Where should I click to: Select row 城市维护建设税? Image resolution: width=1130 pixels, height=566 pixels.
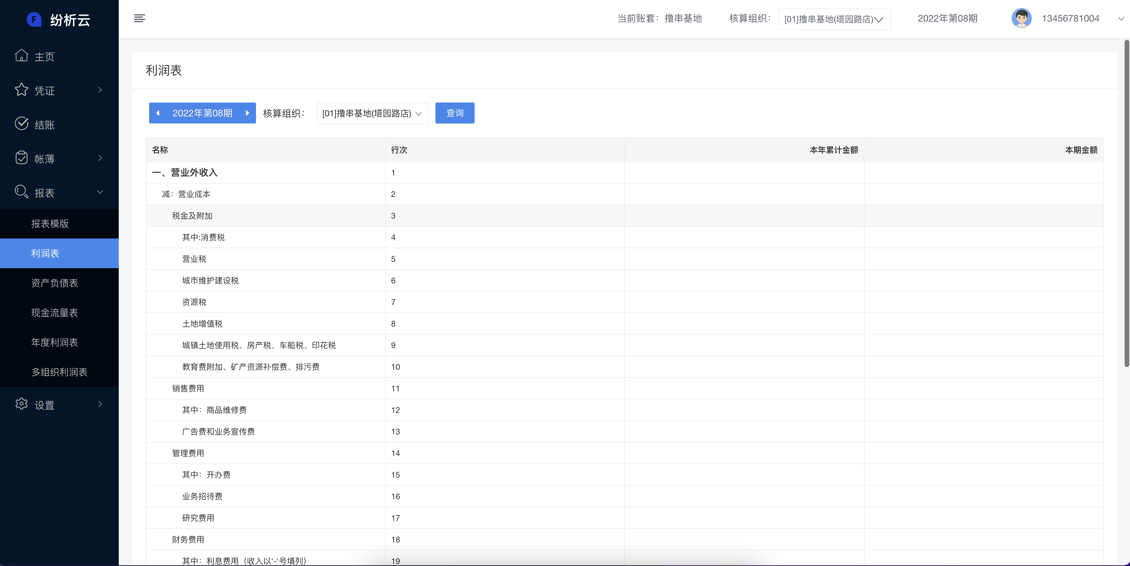tap(625, 280)
